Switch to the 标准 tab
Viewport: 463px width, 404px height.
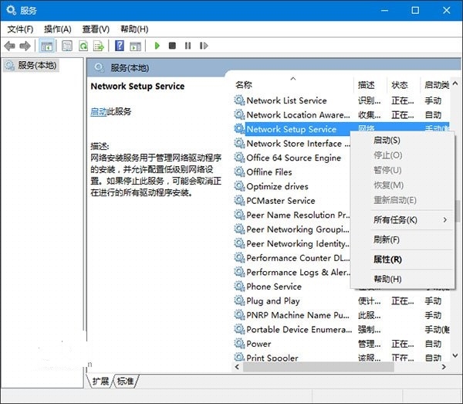point(125,382)
